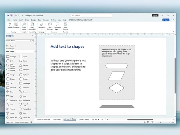Adjust the zoom slider in the status bar

pos(161,122)
